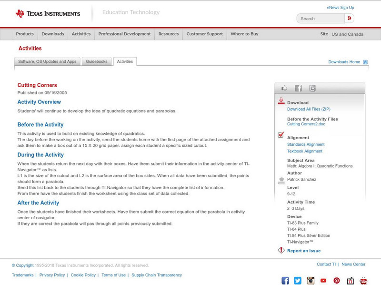This screenshot has height=285, width=381.
Task: Open the eNews Sign Up link
Action: tap(341, 8)
